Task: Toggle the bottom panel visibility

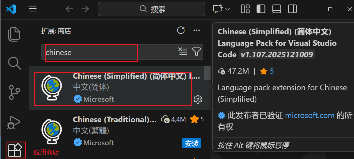Action: (277, 9)
